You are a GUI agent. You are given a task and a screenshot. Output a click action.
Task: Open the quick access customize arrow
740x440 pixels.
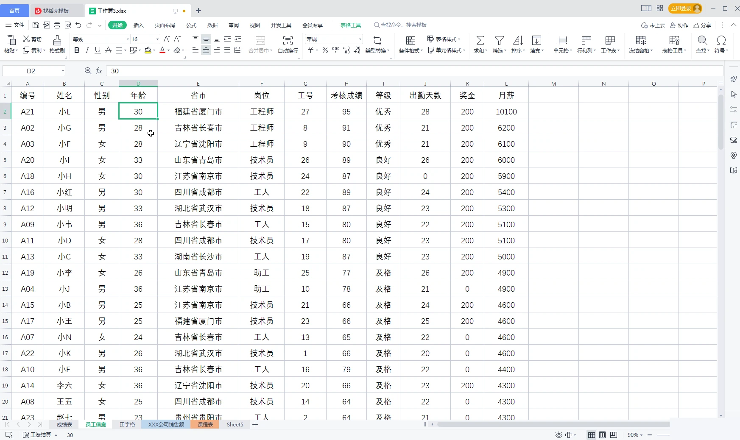(x=100, y=25)
